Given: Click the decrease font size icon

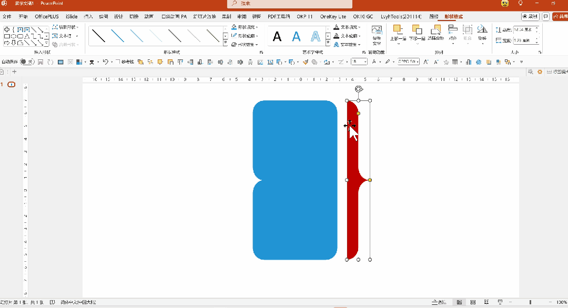Looking at the screenshot, I should (436, 62).
